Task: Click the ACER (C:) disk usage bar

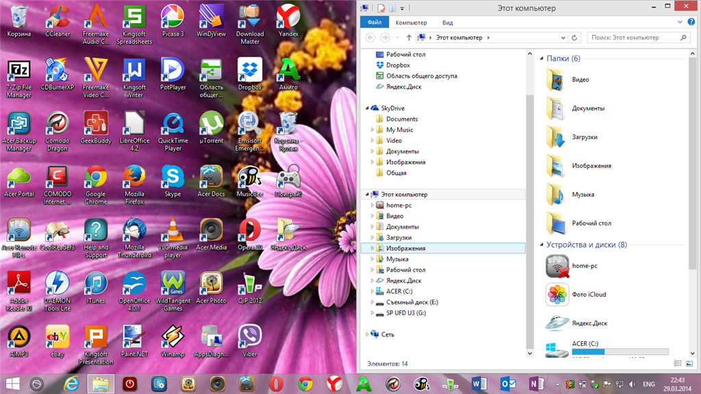Action: pyautogui.click(x=620, y=352)
